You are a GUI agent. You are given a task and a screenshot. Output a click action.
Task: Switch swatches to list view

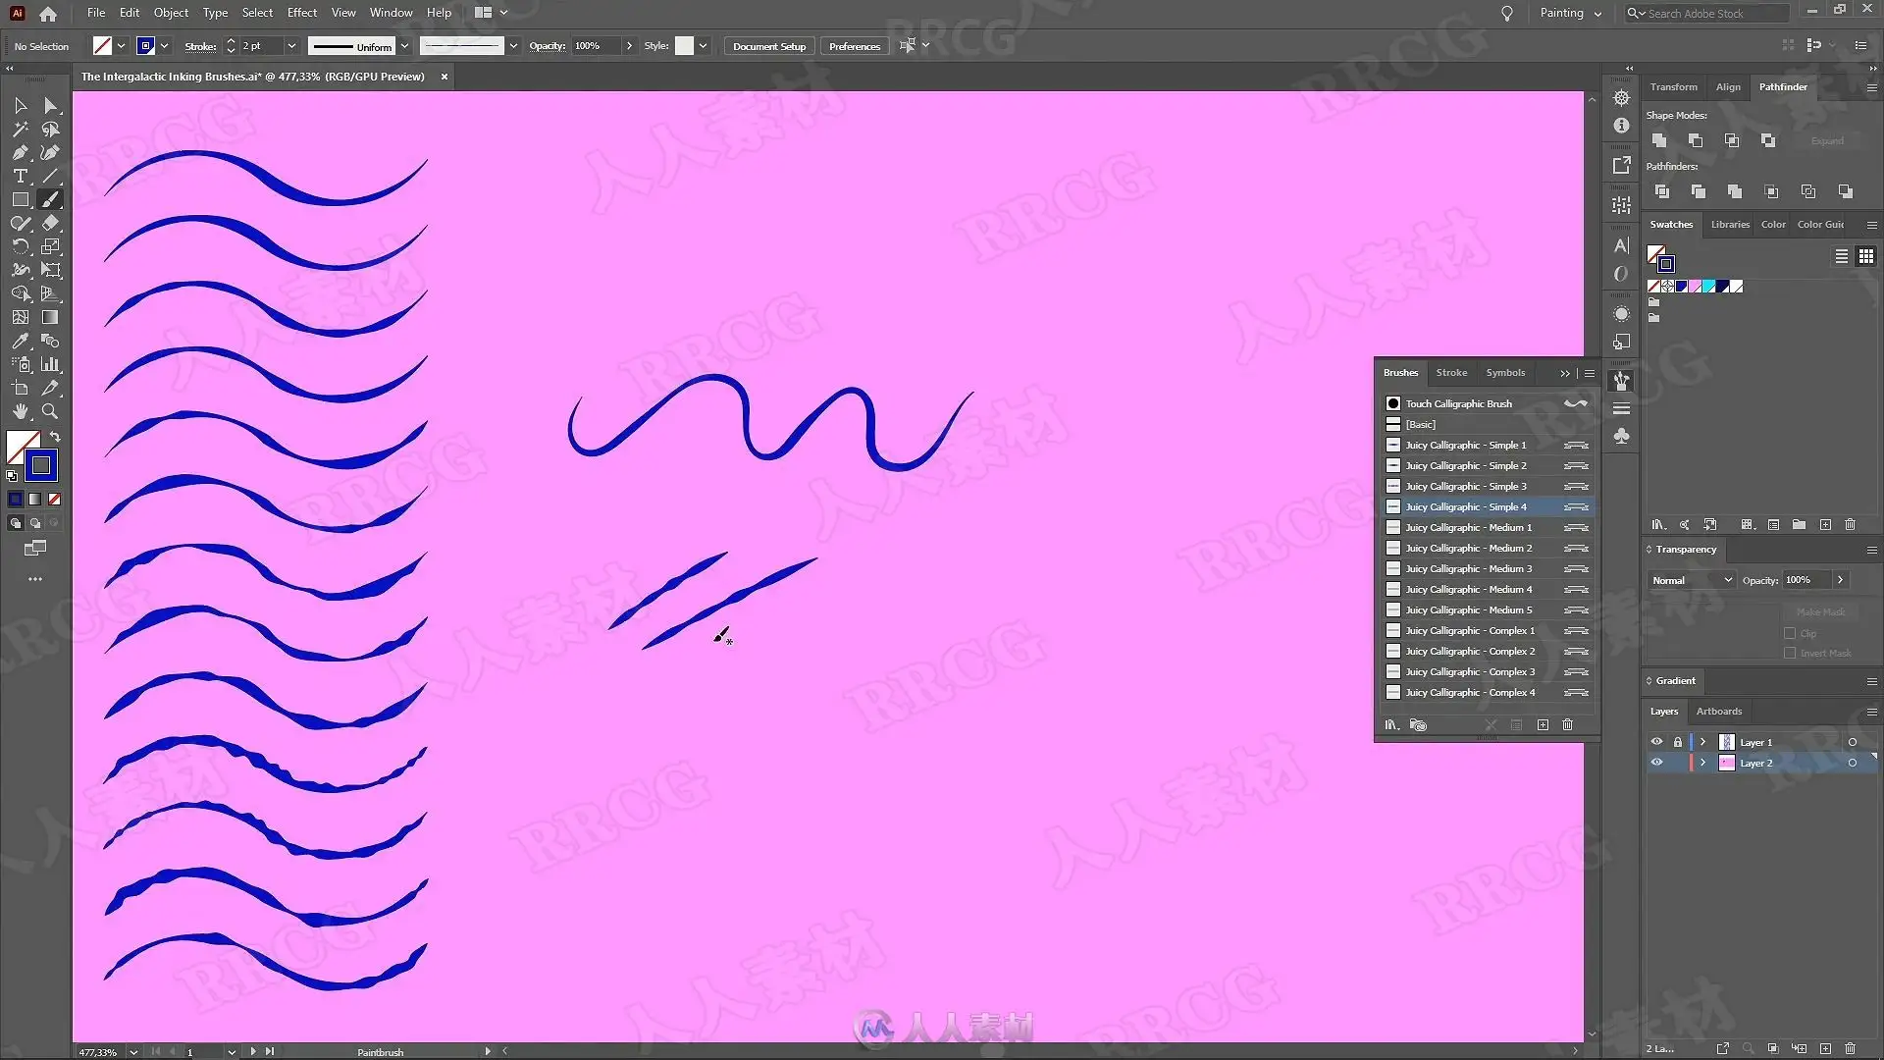coord(1842,256)
